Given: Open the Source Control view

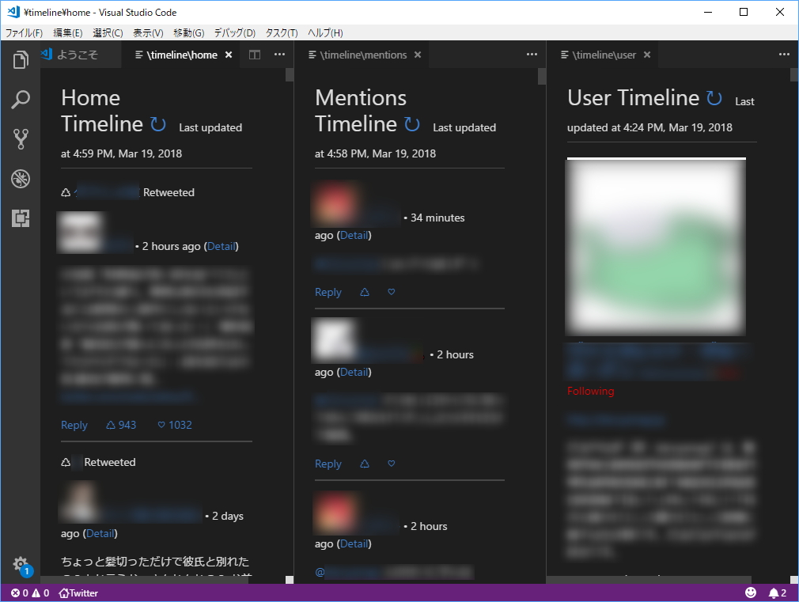Looking at the screenshot, I should pyautogui.click(x=21, y=140).
